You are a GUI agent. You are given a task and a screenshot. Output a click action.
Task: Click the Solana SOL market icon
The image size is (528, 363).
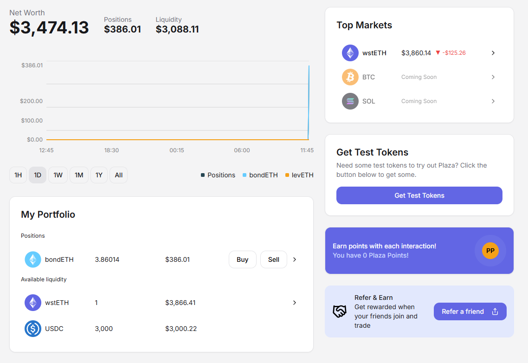(350, 101)
